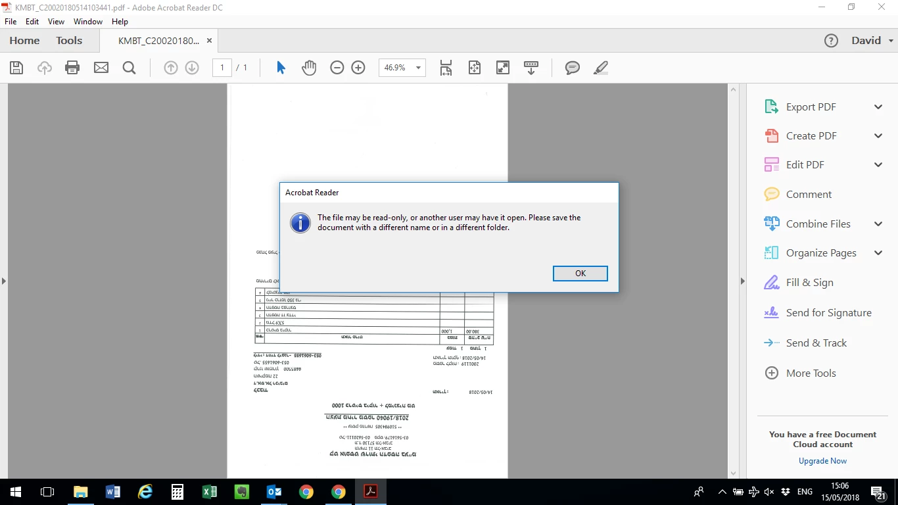Screen dimensions: 898x505
Task: Click the vertical scrollbar down arrow
Action: point(734,473)
